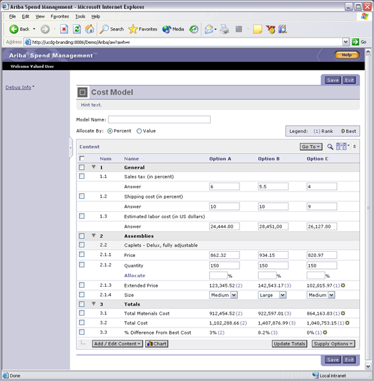Click the table search magnifier icon
The height and width of the screenshot is (381, 374).
click(330, 147)
